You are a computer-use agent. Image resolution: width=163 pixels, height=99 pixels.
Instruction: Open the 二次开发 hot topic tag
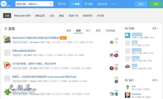(137, 50)
